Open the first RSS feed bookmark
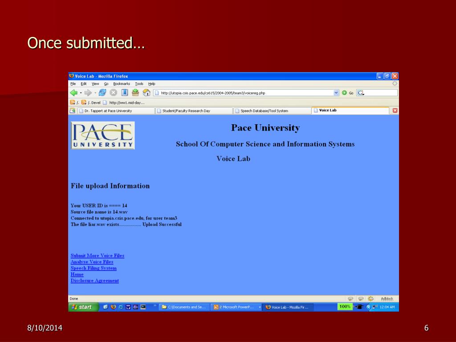The height and width of the screenshot is (342, 456). pos(74,102)
